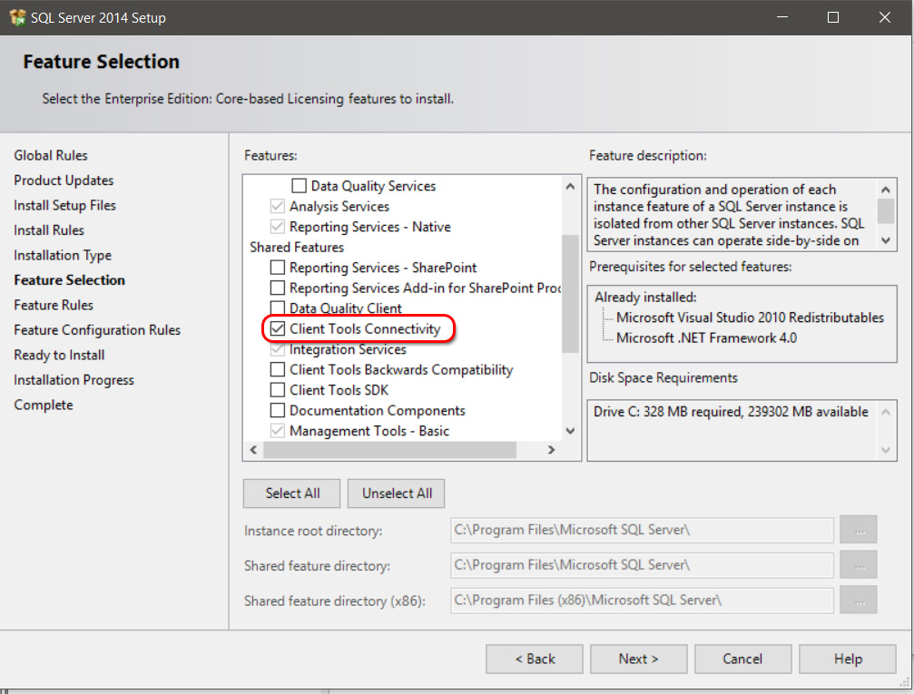Tick Reporting Services - SharePoint checkbox

[x=278, y=268]
